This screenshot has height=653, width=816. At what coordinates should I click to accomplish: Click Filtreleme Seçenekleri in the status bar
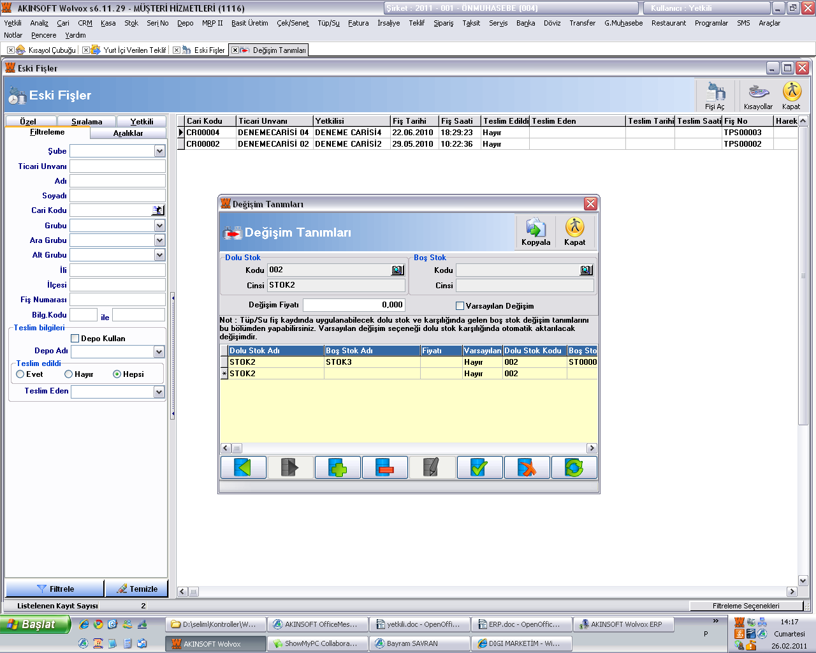(x=746, y=606)
